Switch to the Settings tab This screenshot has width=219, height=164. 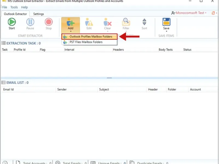[39, 14]
